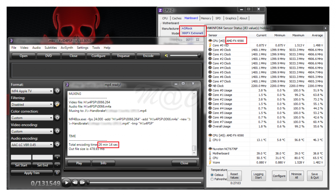
Task: Adjust the volume slider in XviD4PSP
Action: click(185, 56)
